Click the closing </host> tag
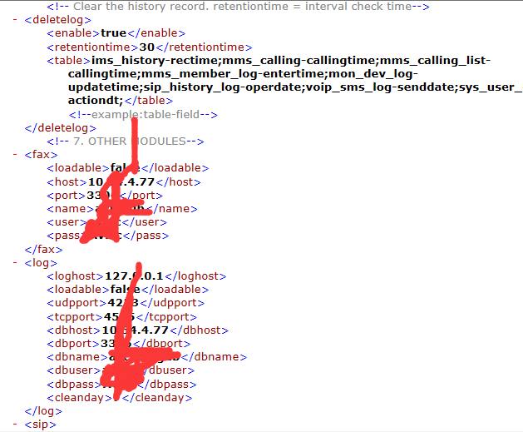523x432 pixels. coord(179,182)
